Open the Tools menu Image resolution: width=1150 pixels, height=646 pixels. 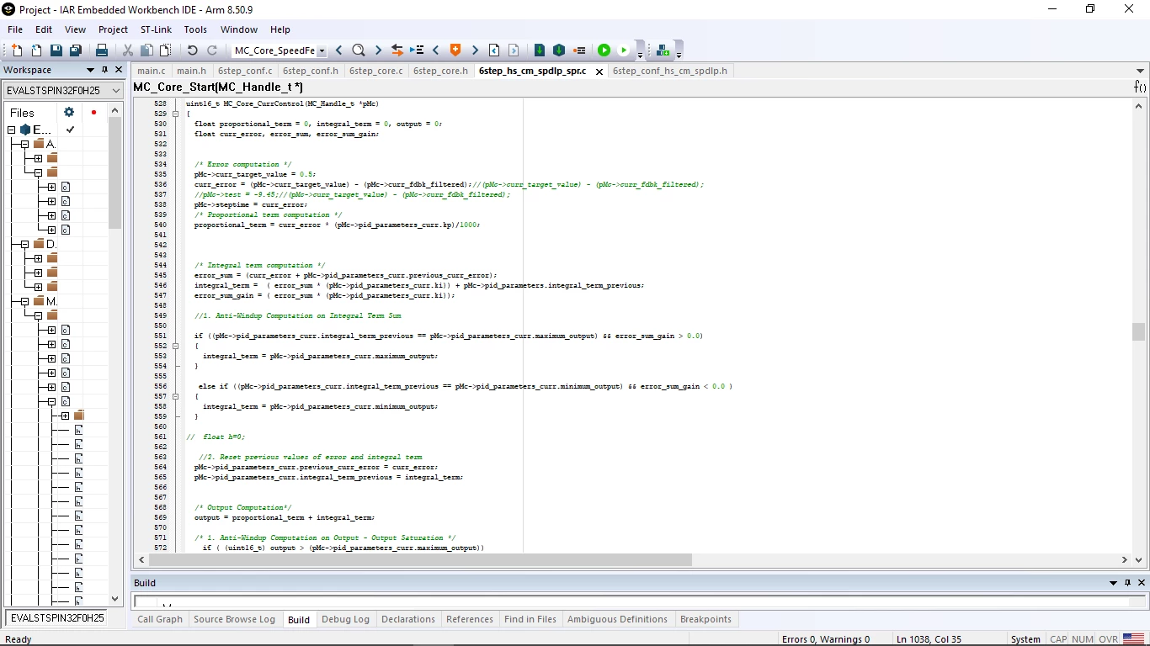(195, 29)
